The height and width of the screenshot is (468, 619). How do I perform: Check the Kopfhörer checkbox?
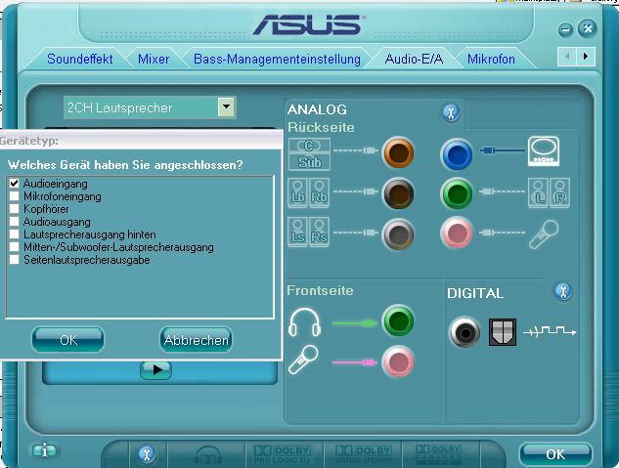15,208
